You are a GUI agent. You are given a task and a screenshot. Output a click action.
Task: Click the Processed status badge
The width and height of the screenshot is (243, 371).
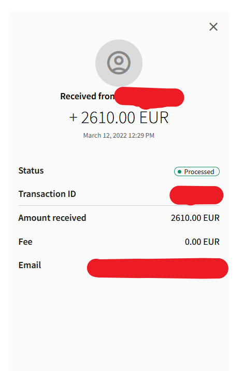(197, 171)
